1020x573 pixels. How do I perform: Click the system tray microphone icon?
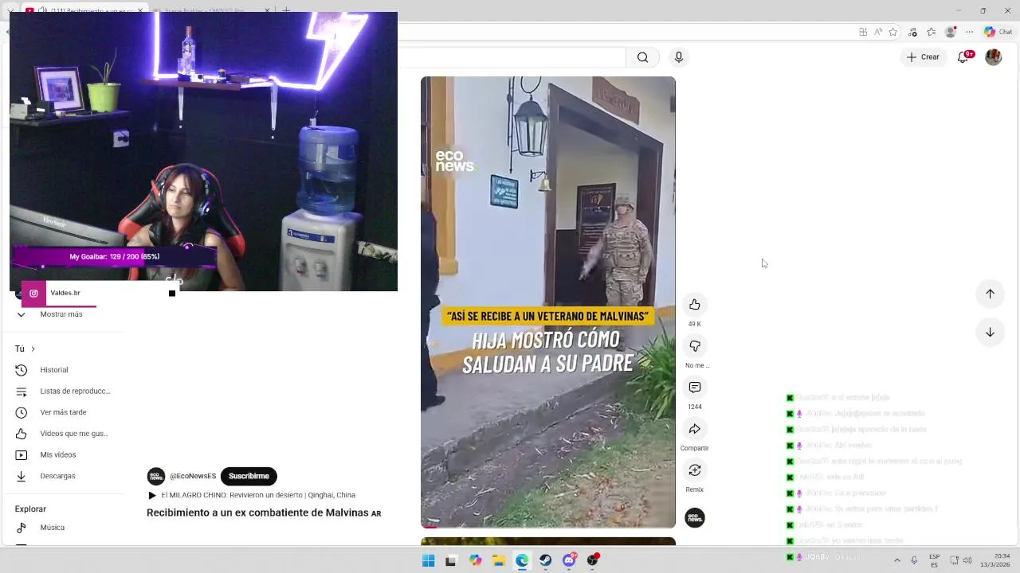click(x=913, y=560)
